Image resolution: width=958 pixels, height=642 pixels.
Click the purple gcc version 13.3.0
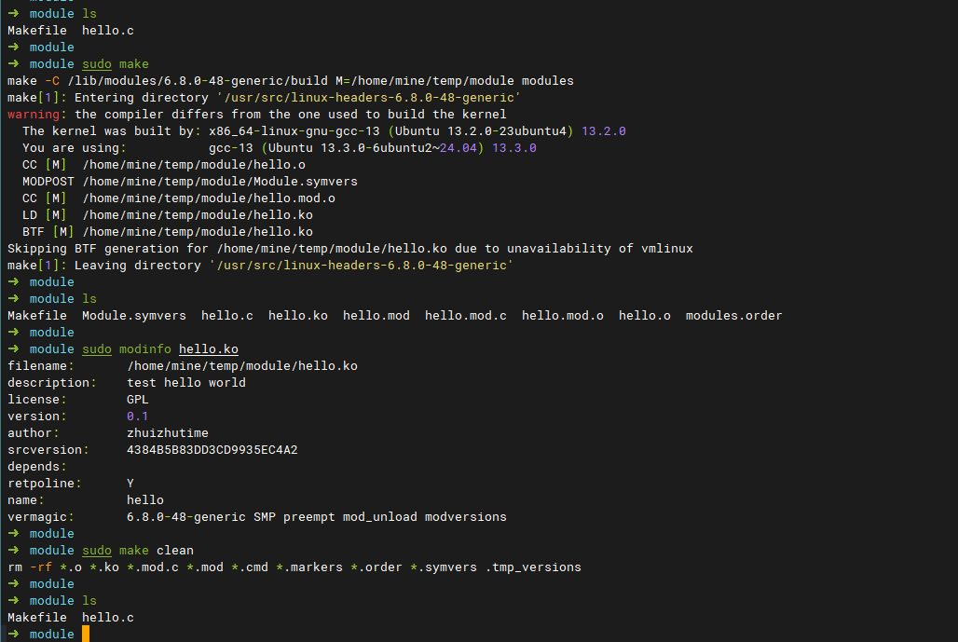click(514, 148)
